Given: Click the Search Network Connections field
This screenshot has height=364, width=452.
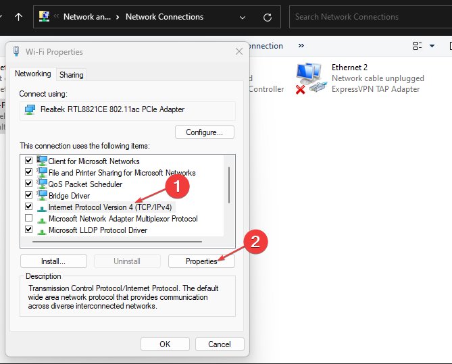Looking at the screenshot, I should pos(370,17).
